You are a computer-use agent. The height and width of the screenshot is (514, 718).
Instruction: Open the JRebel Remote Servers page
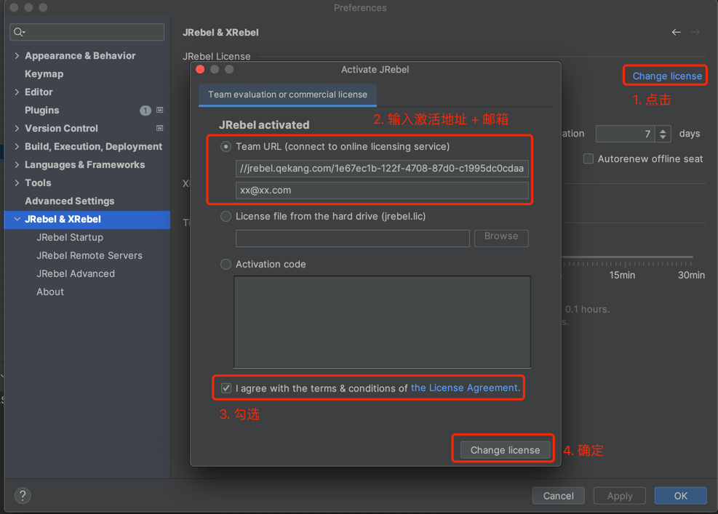coord(89,256)
